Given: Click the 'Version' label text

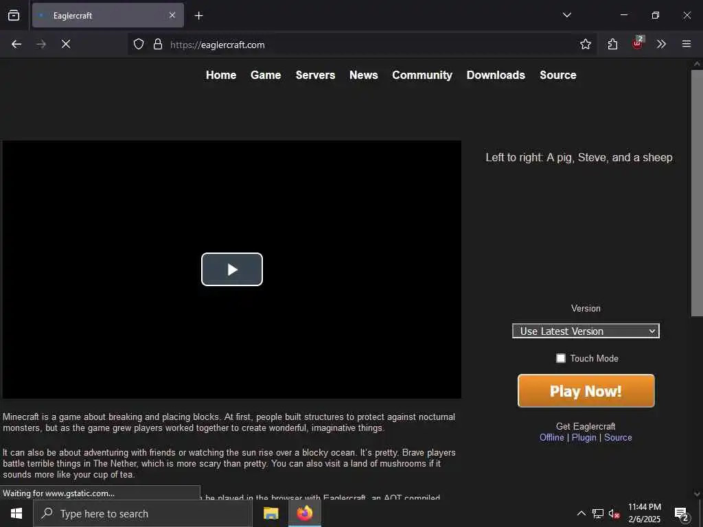Looking at the screenshot, I should (586, 308).
